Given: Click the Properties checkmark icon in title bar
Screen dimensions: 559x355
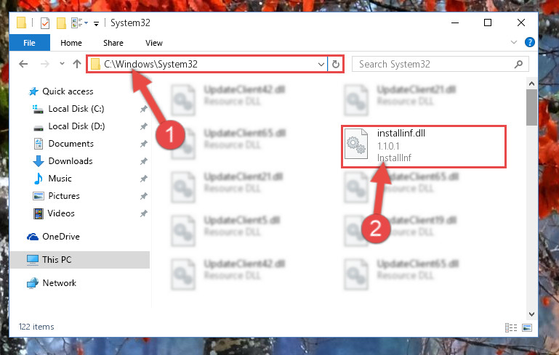Looking at the screenshot, I should (x=45, y=23).
